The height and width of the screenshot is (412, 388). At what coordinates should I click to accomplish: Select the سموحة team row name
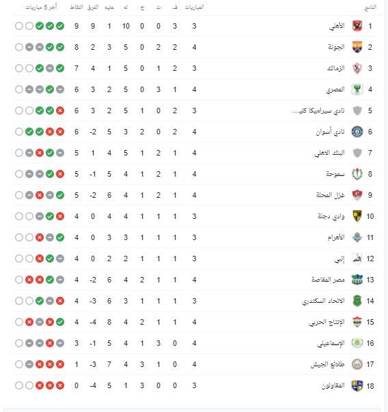[335, 174]
